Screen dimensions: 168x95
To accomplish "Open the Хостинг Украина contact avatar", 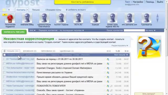I will click(61, 18).
